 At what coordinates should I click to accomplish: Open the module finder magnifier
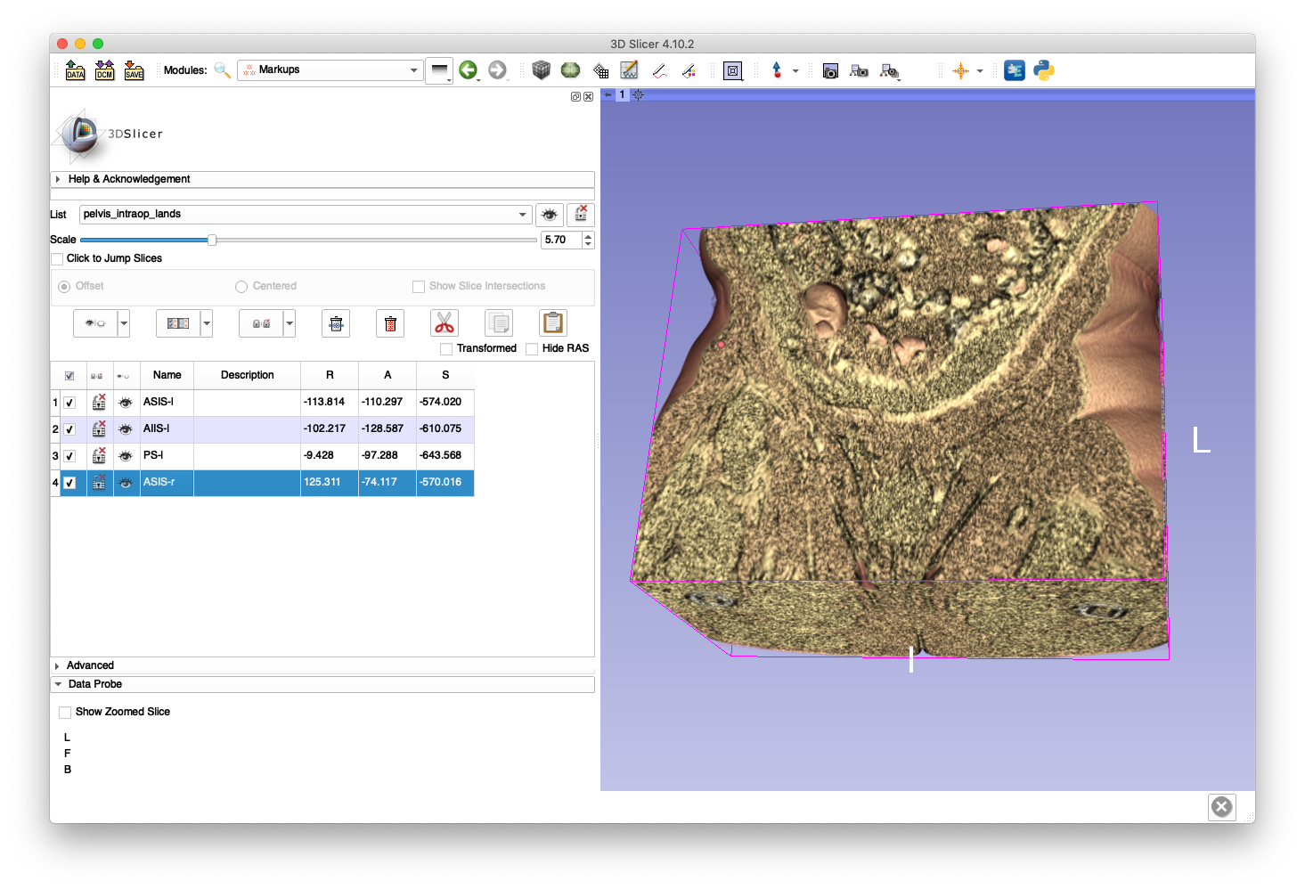pyautogui.click(x=223, y=70)
